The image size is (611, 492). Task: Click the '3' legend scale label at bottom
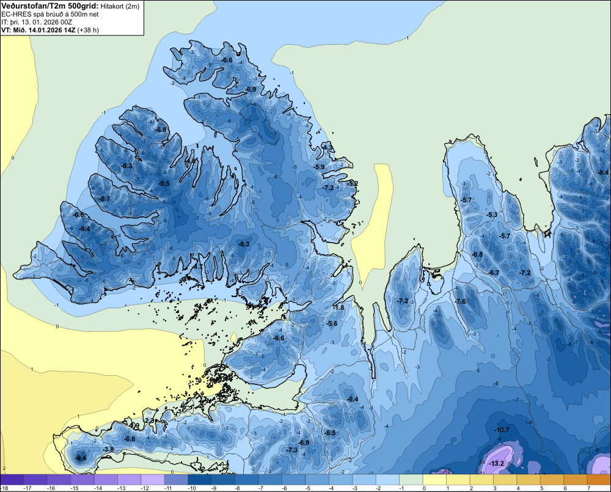click(495, 488)
